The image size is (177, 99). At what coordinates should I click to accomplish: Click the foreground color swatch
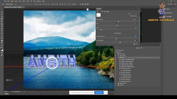pyautogui.click(x=1, y=49)
